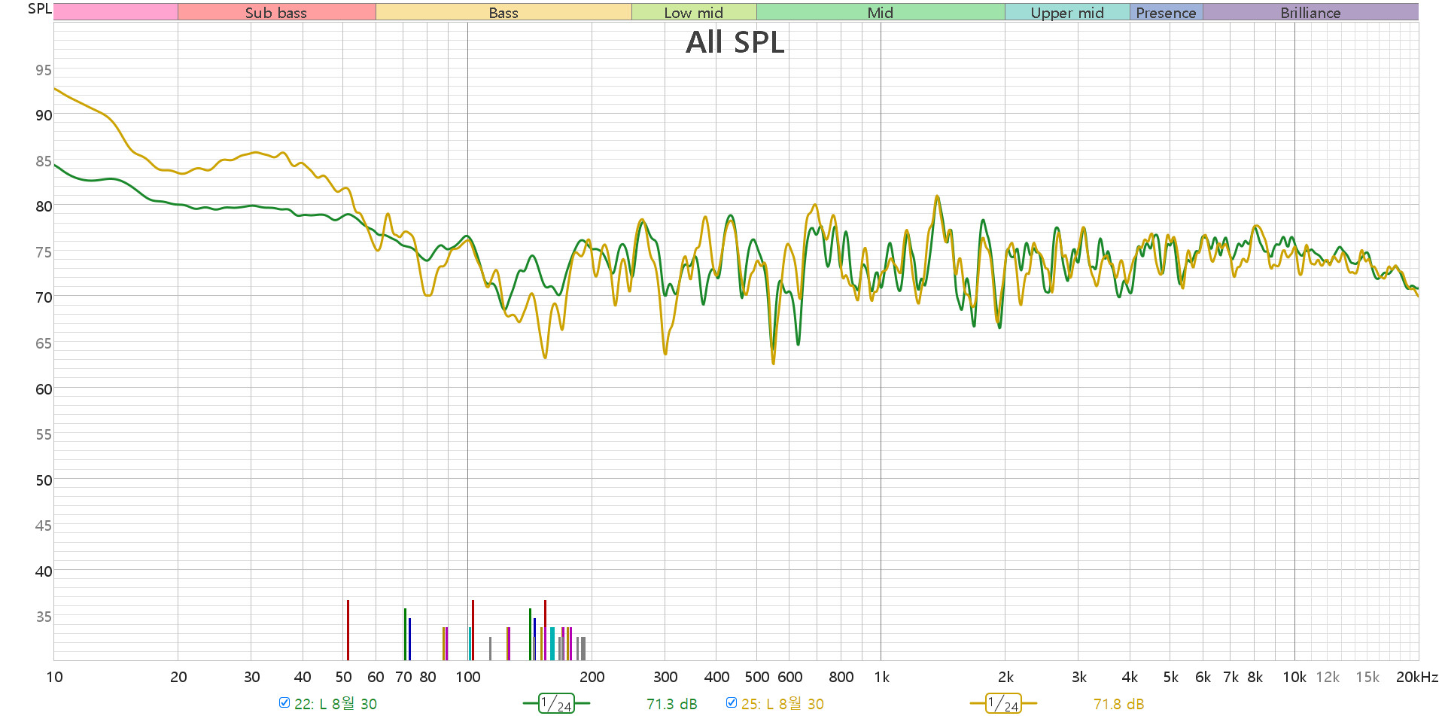Click the 200 Hz label on the frequency axis
The image size is (1445, 716).
[592, 677]
